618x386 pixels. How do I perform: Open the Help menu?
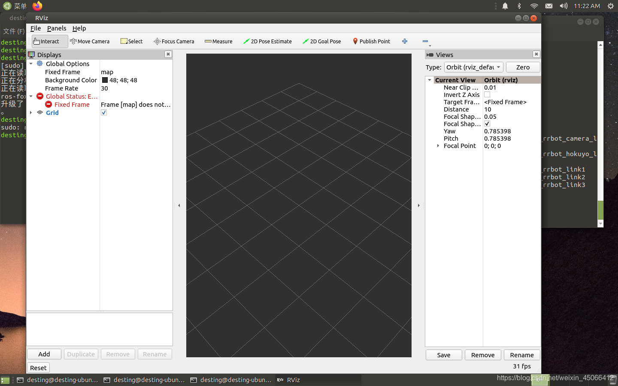(x=79, y=28)
